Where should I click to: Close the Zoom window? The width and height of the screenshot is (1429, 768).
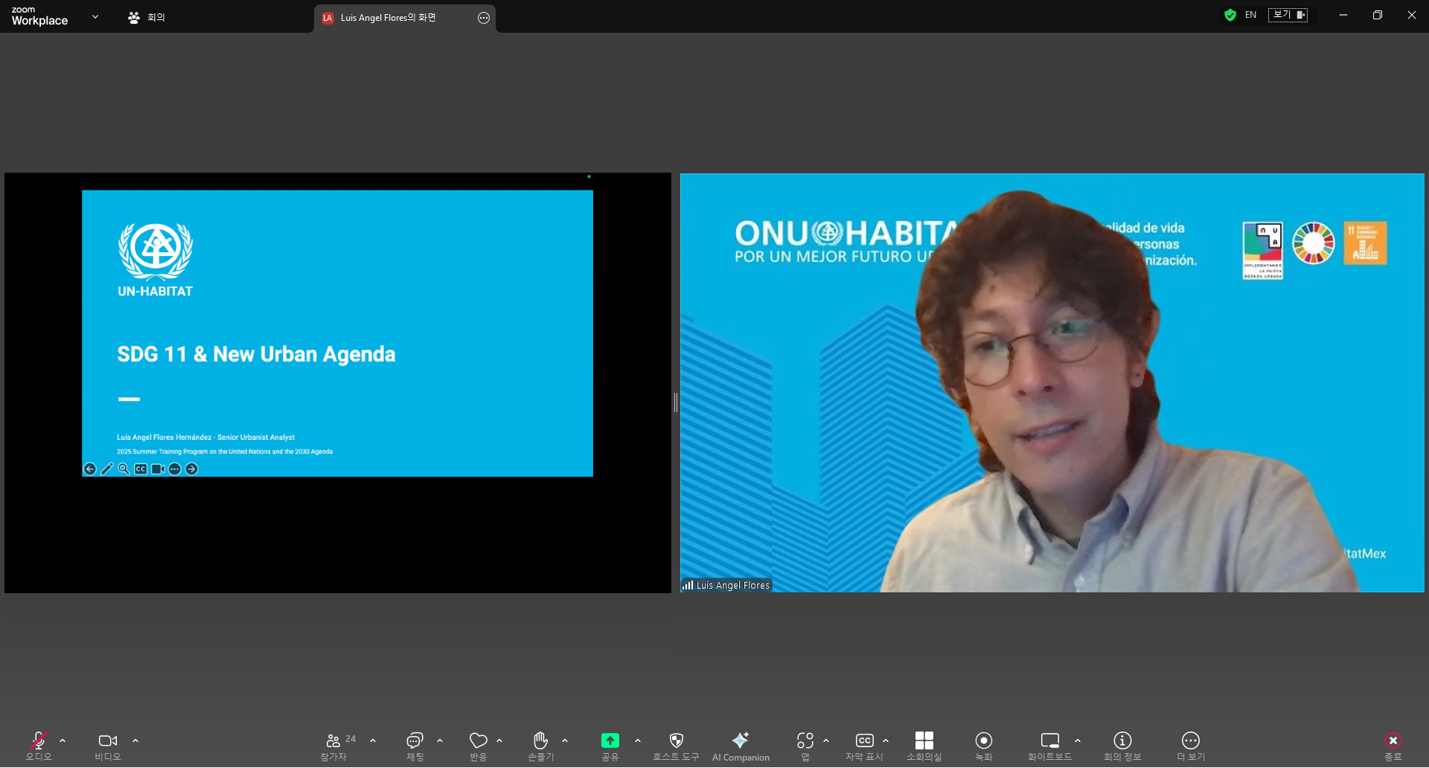click(x=1412, y=15)
